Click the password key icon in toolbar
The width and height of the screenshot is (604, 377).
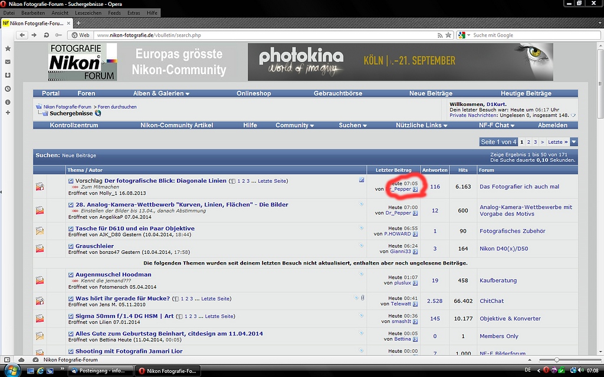58,35
